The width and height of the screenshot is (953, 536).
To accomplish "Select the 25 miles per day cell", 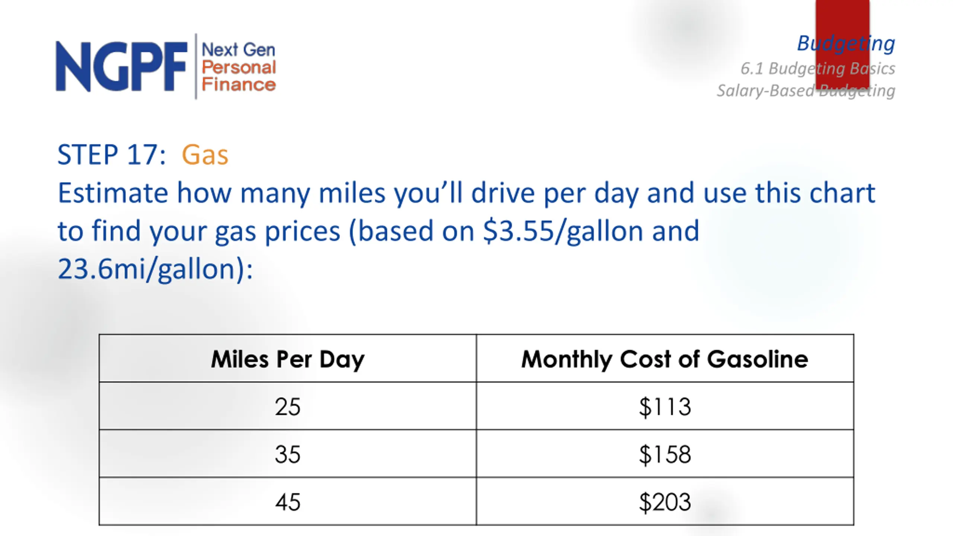I will click(x=287, y=406).
